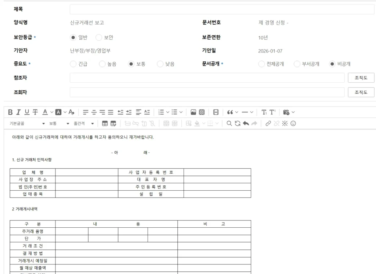Undo the last edit
Screen dimensions: 376x274
pyautogui.click(x=246, y=123)
